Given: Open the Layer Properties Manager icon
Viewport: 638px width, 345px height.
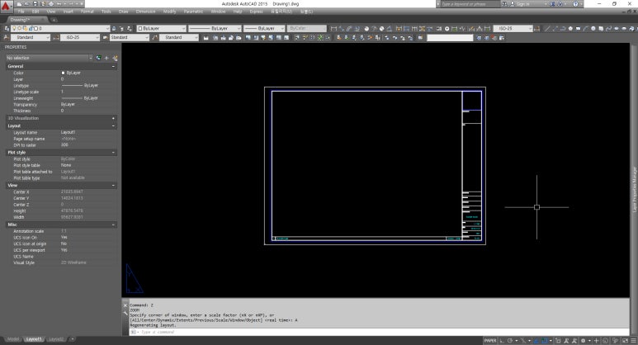Looking at the screenshot, I should point(7,29).
